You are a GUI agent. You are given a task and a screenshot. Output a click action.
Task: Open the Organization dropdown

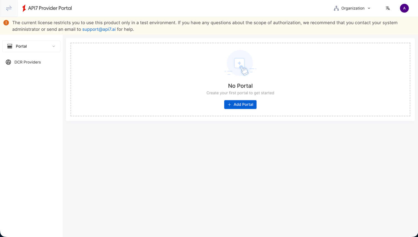pos(353,8)
